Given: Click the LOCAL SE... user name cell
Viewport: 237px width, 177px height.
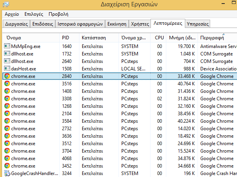Looking at the screenshot, I should coord(134,69).
